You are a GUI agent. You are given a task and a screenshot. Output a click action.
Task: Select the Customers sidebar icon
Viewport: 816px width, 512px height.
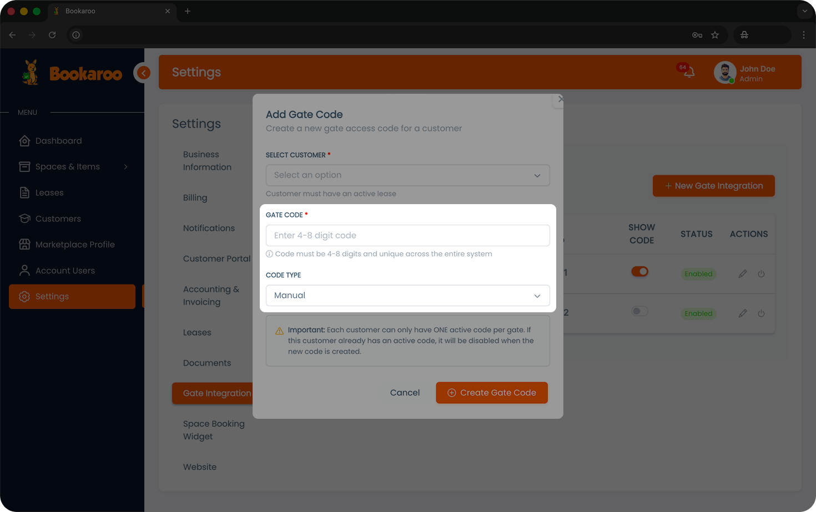pyautogui.click(x=24, y=219)
